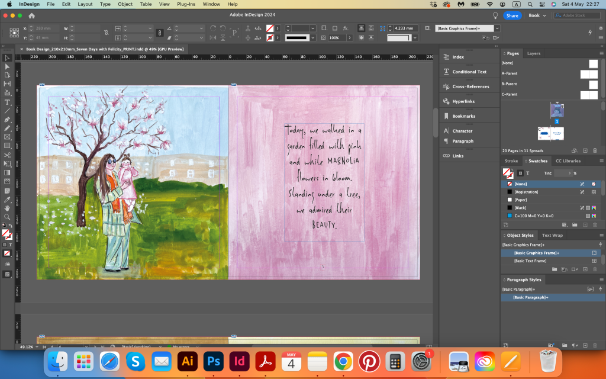Screen dimensions: 606x379
Task: Switch to the Layers tab
Action: point(534,53)
